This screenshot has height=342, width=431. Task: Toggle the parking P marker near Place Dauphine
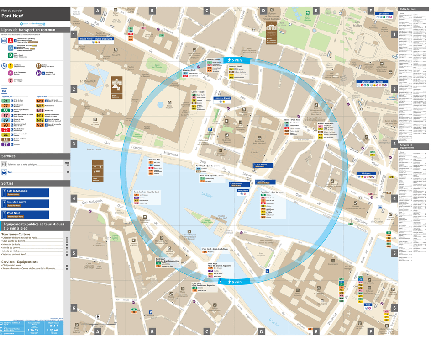(268, 271)
